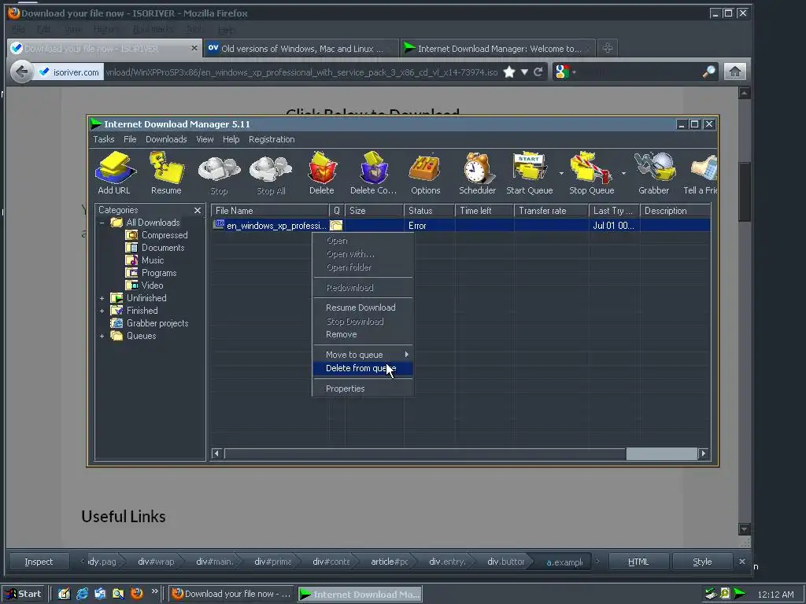
Task: Expand the Finished category
Action: click(x=102, y=311)
